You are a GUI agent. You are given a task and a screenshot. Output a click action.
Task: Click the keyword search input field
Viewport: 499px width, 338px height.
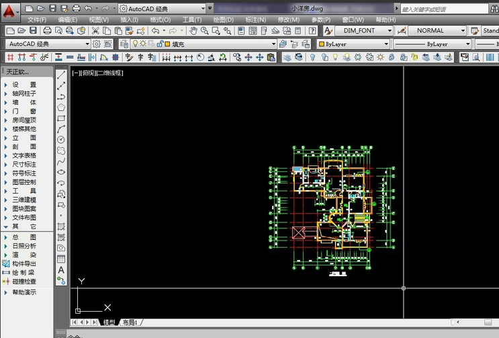444,9
